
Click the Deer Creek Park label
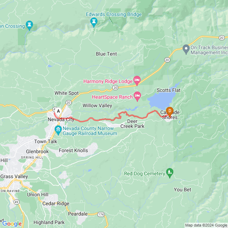pyautogui.click(x=132, y=124)
